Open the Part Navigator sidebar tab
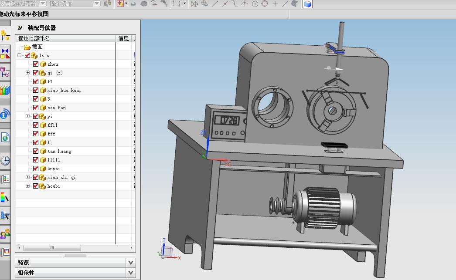The image size is (456, 280). click(x=5, y=72)
